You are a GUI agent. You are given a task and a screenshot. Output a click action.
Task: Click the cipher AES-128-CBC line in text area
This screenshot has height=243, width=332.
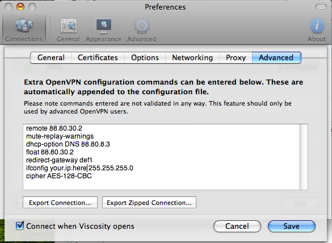(59, 176)
